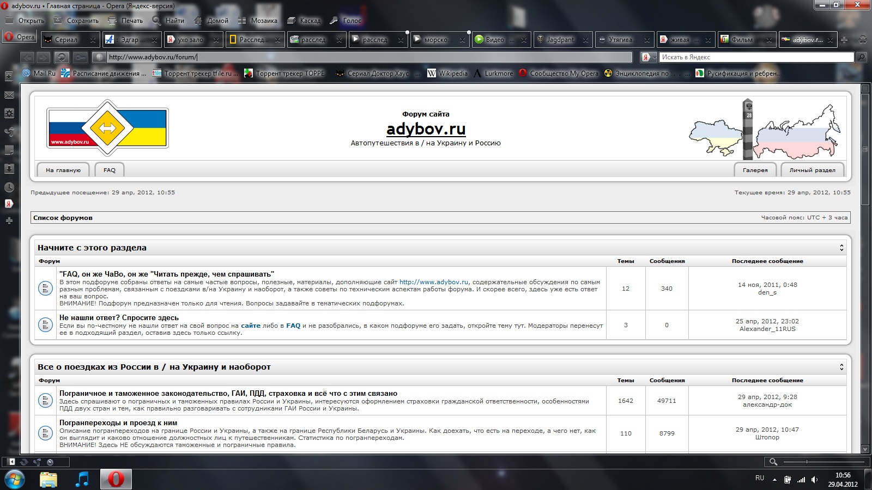Collapse the "Все о поездках" category section

click(x=841, y=367)
